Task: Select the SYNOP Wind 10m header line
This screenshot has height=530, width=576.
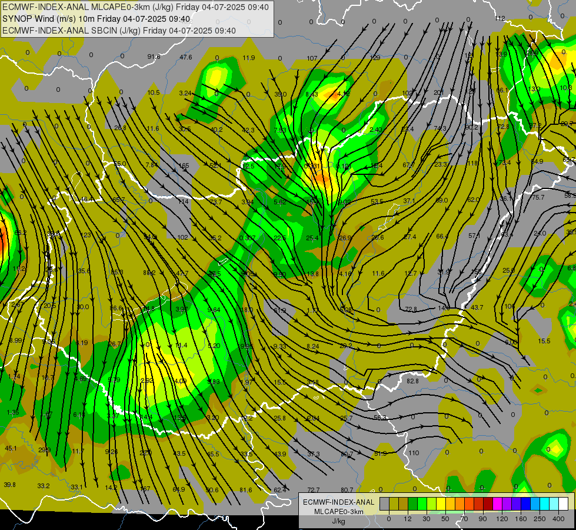Action: pyautogui.click(x=96, y=19)
